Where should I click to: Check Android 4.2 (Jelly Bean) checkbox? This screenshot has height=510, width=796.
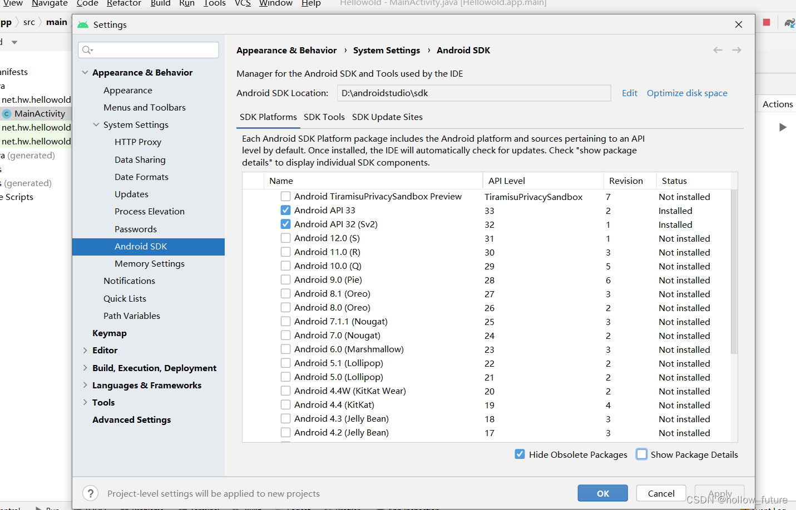click(x=285, y=432)
